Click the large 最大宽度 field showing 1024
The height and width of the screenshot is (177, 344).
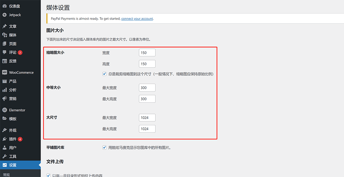pyautogui.click(x=147, y=118)
